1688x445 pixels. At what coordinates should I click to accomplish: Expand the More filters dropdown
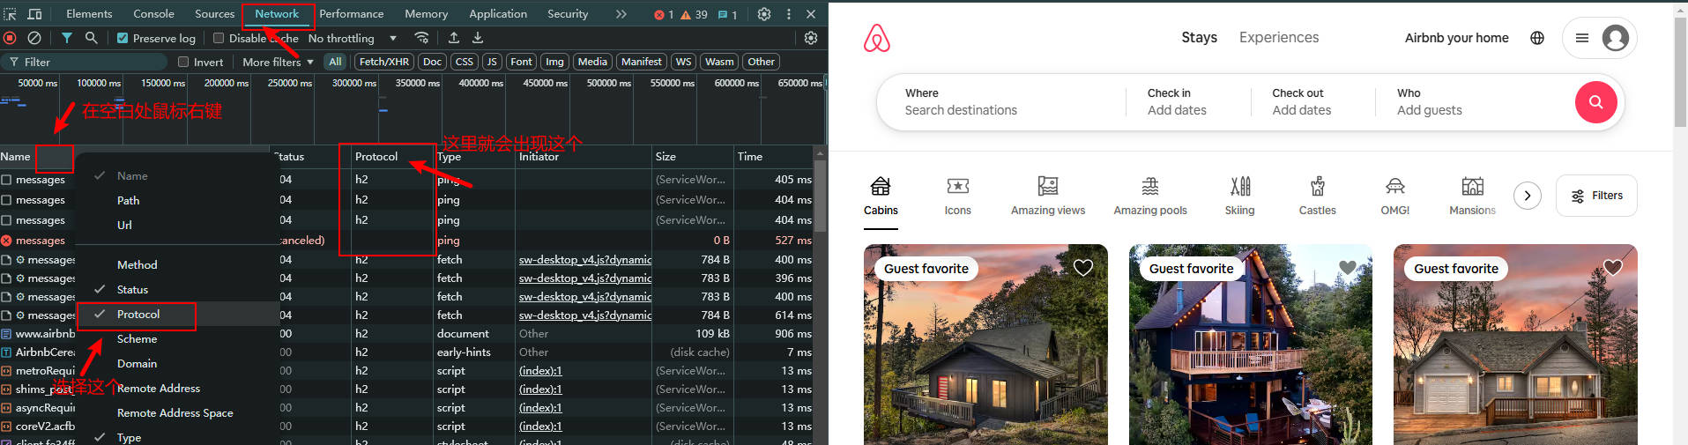[x=278, y=62]
